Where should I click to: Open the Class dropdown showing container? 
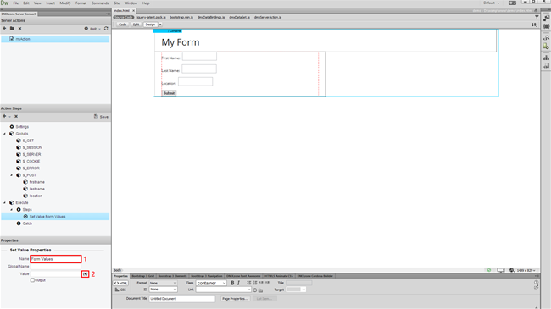(211, 283)
